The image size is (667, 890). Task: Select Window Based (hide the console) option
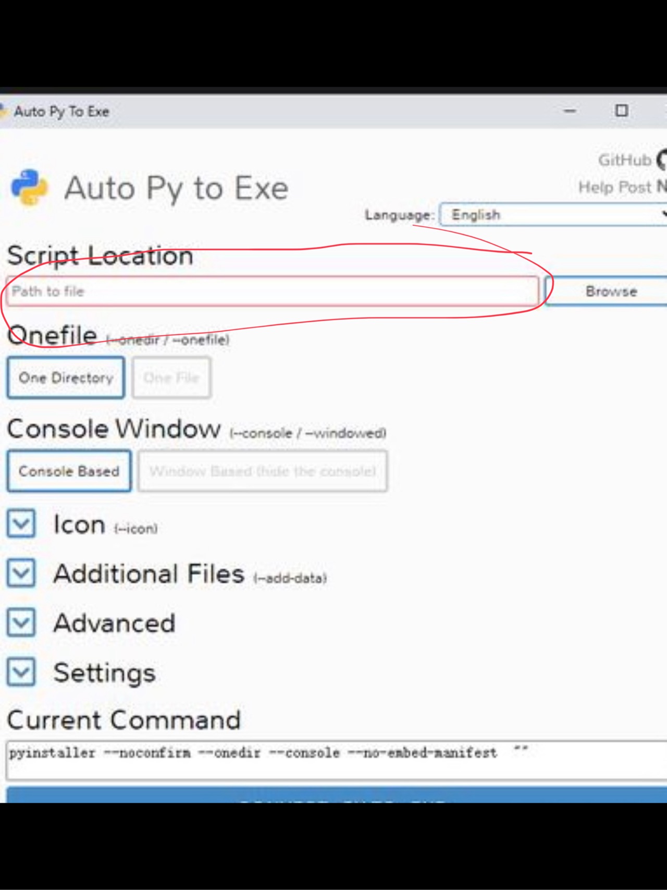click(x=263, y=471)
